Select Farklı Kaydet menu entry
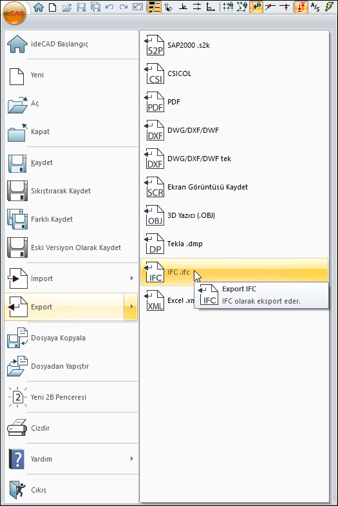338x506 pixels. tap(71, 220)
